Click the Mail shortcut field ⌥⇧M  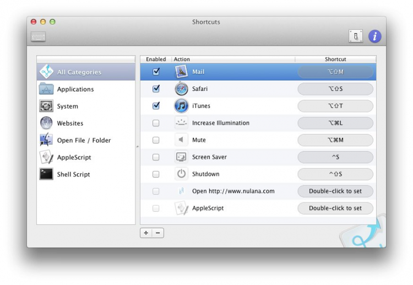coord(335,72)
